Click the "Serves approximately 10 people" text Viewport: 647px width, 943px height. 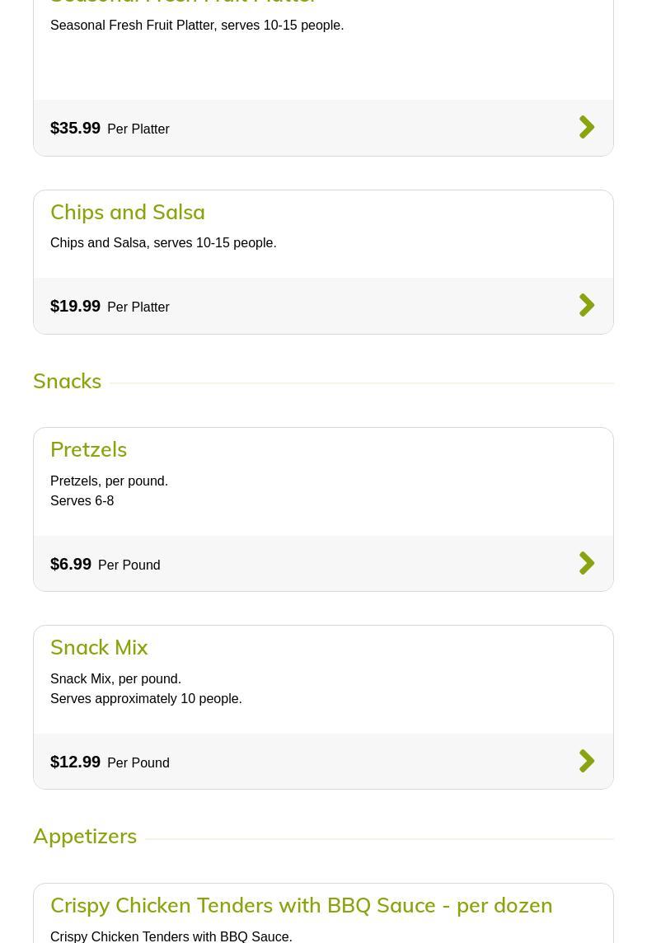pos(146,698)
